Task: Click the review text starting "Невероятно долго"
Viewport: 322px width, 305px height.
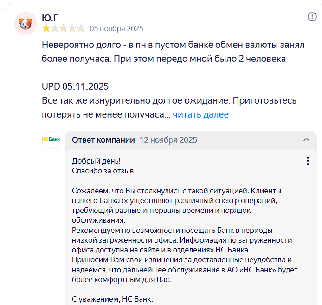Action: point(173,52)
